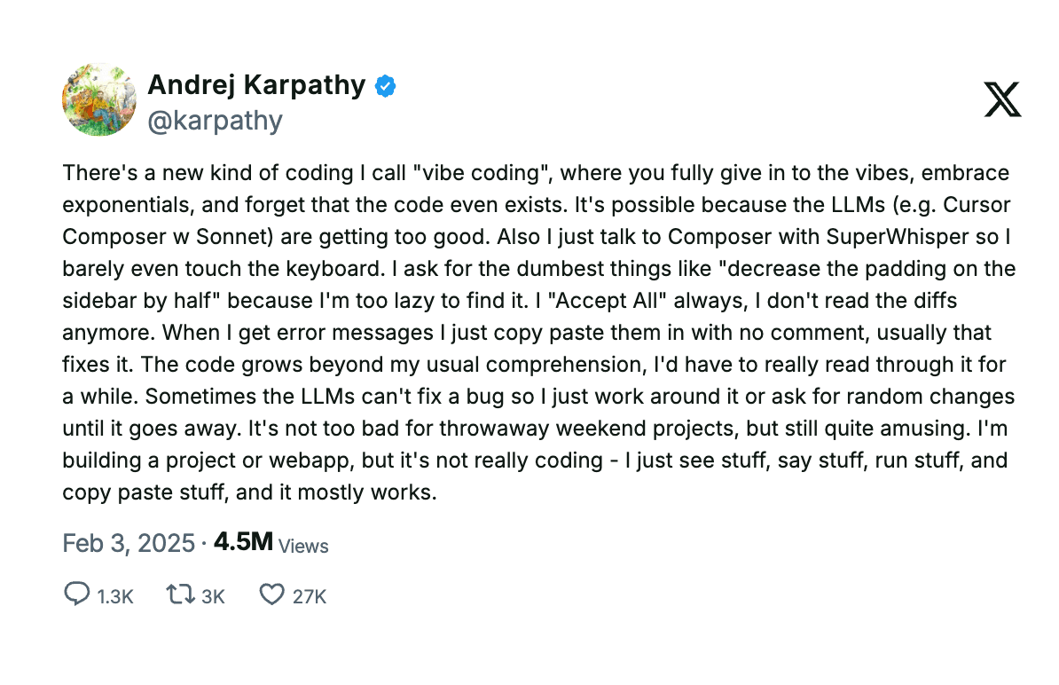Like the tweet with the heart icon
Screen dimensions: 1059x685
271,594
